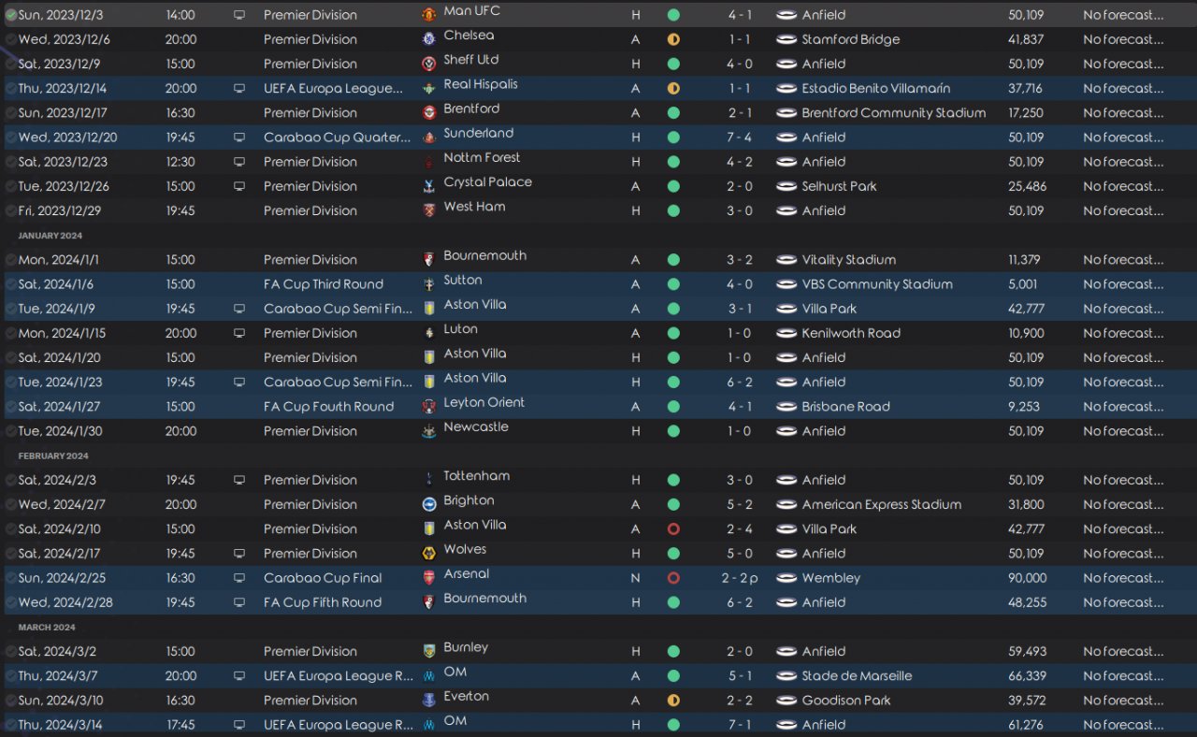
Task: Select the red loss indicator for Arsenal final
Action: click(x=673, y=578)
